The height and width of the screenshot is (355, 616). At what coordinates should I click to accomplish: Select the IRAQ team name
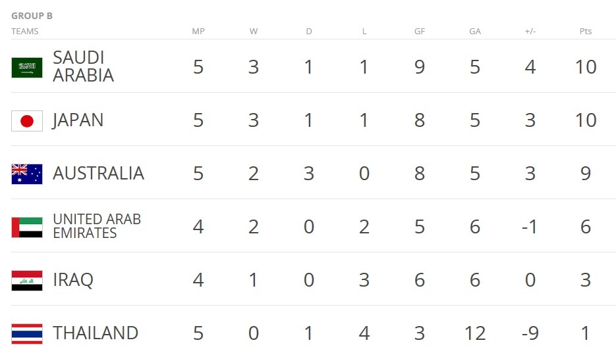point(73,280)
